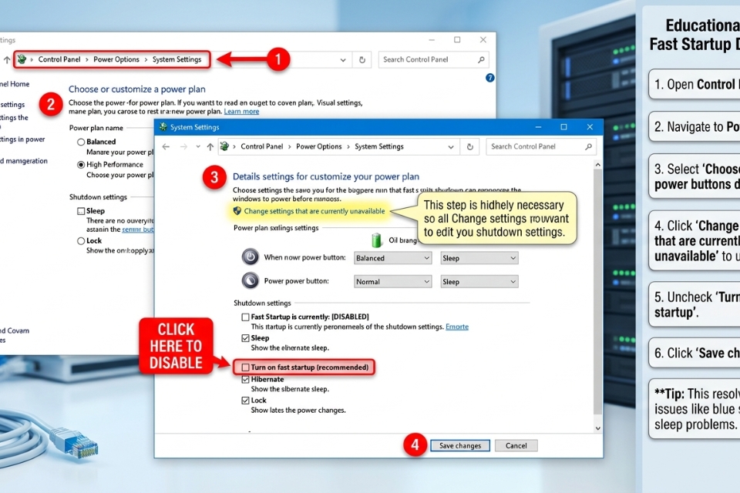
Task: Uncheck Lock checkbox in front window
Action: pos(245,401)
